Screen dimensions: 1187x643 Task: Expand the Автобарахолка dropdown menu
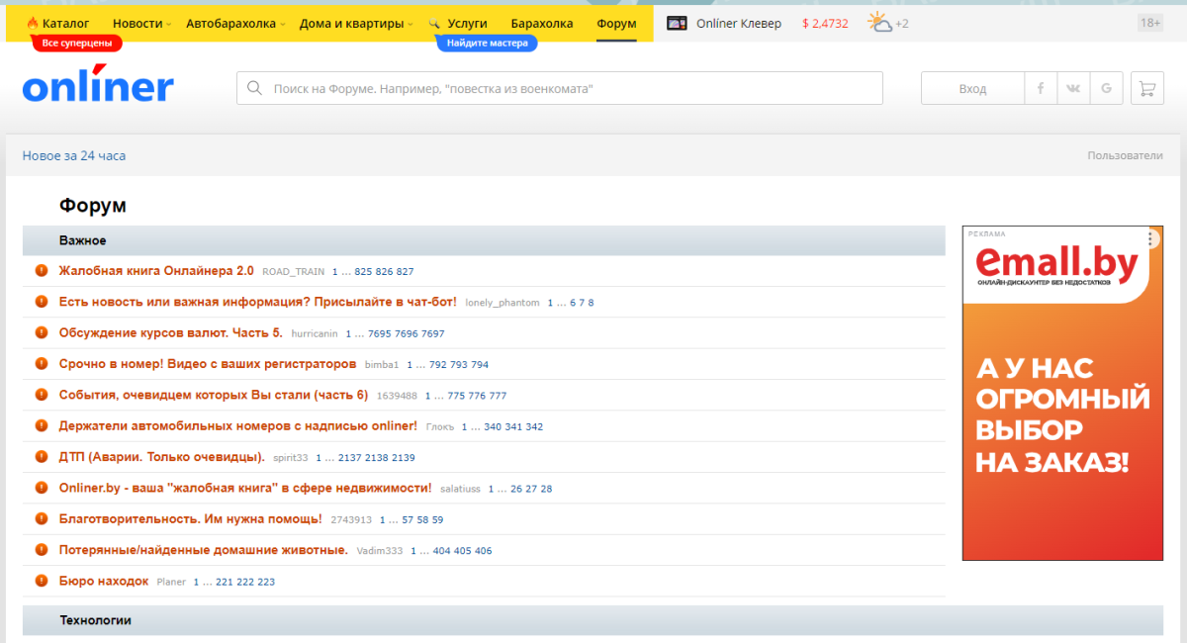click(x=235, y=23)
